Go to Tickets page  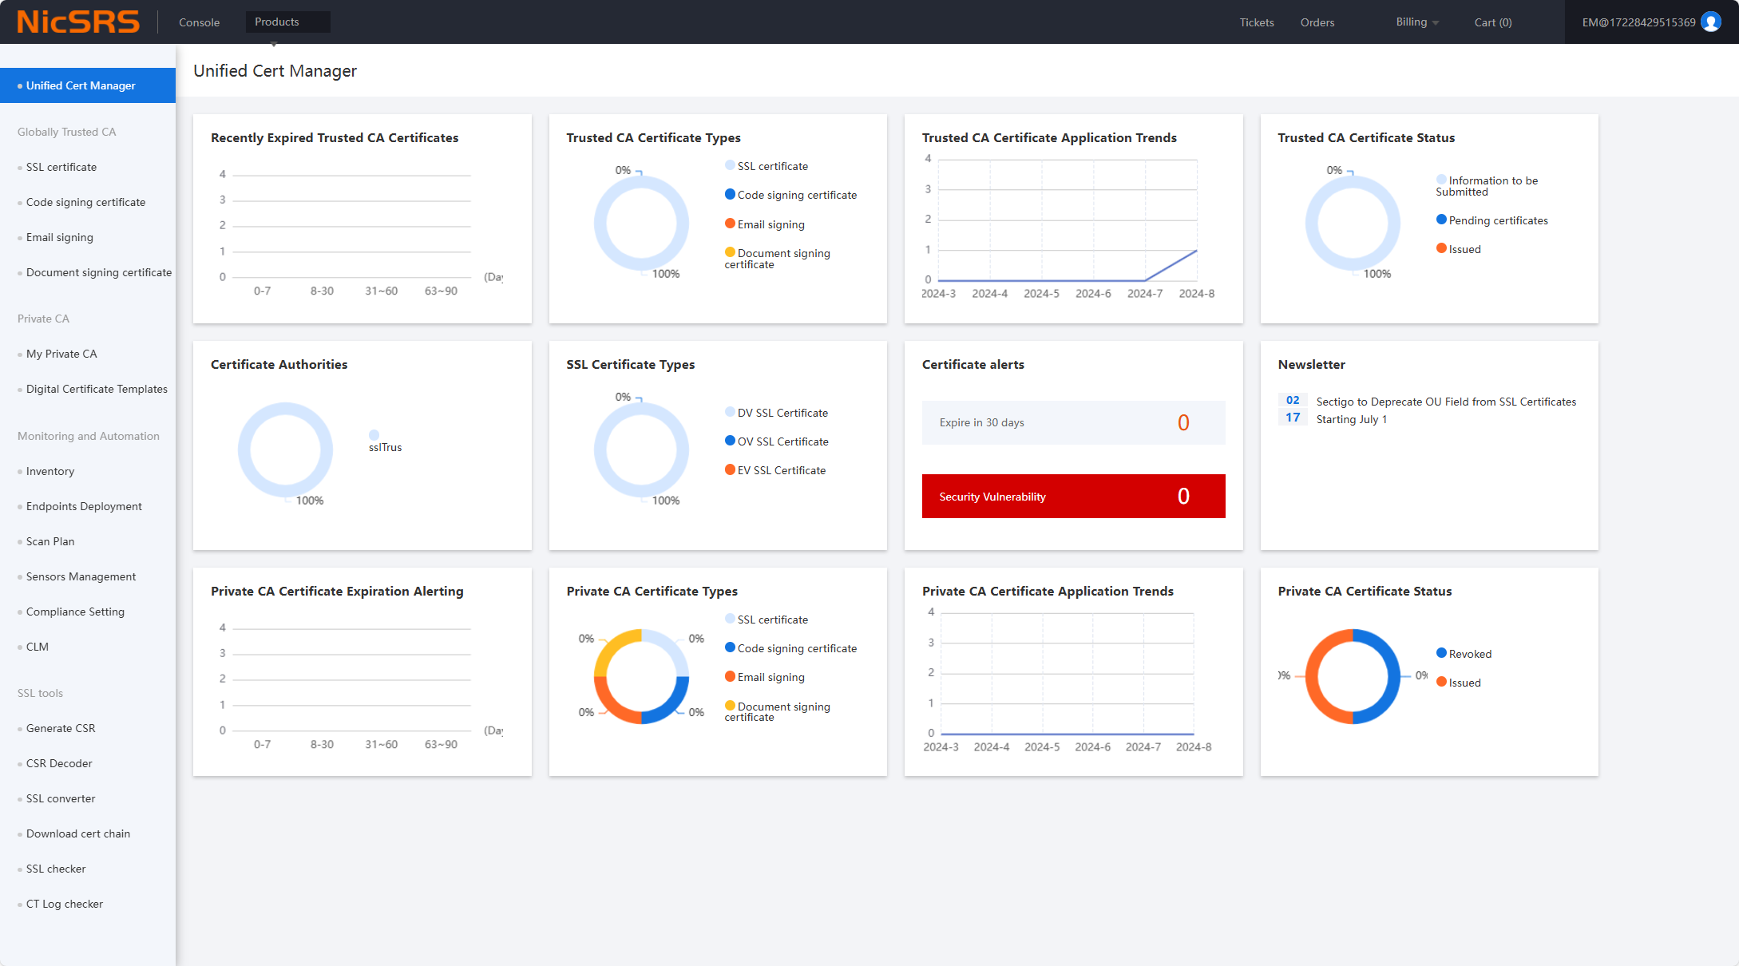click(x=1257, y=22)
